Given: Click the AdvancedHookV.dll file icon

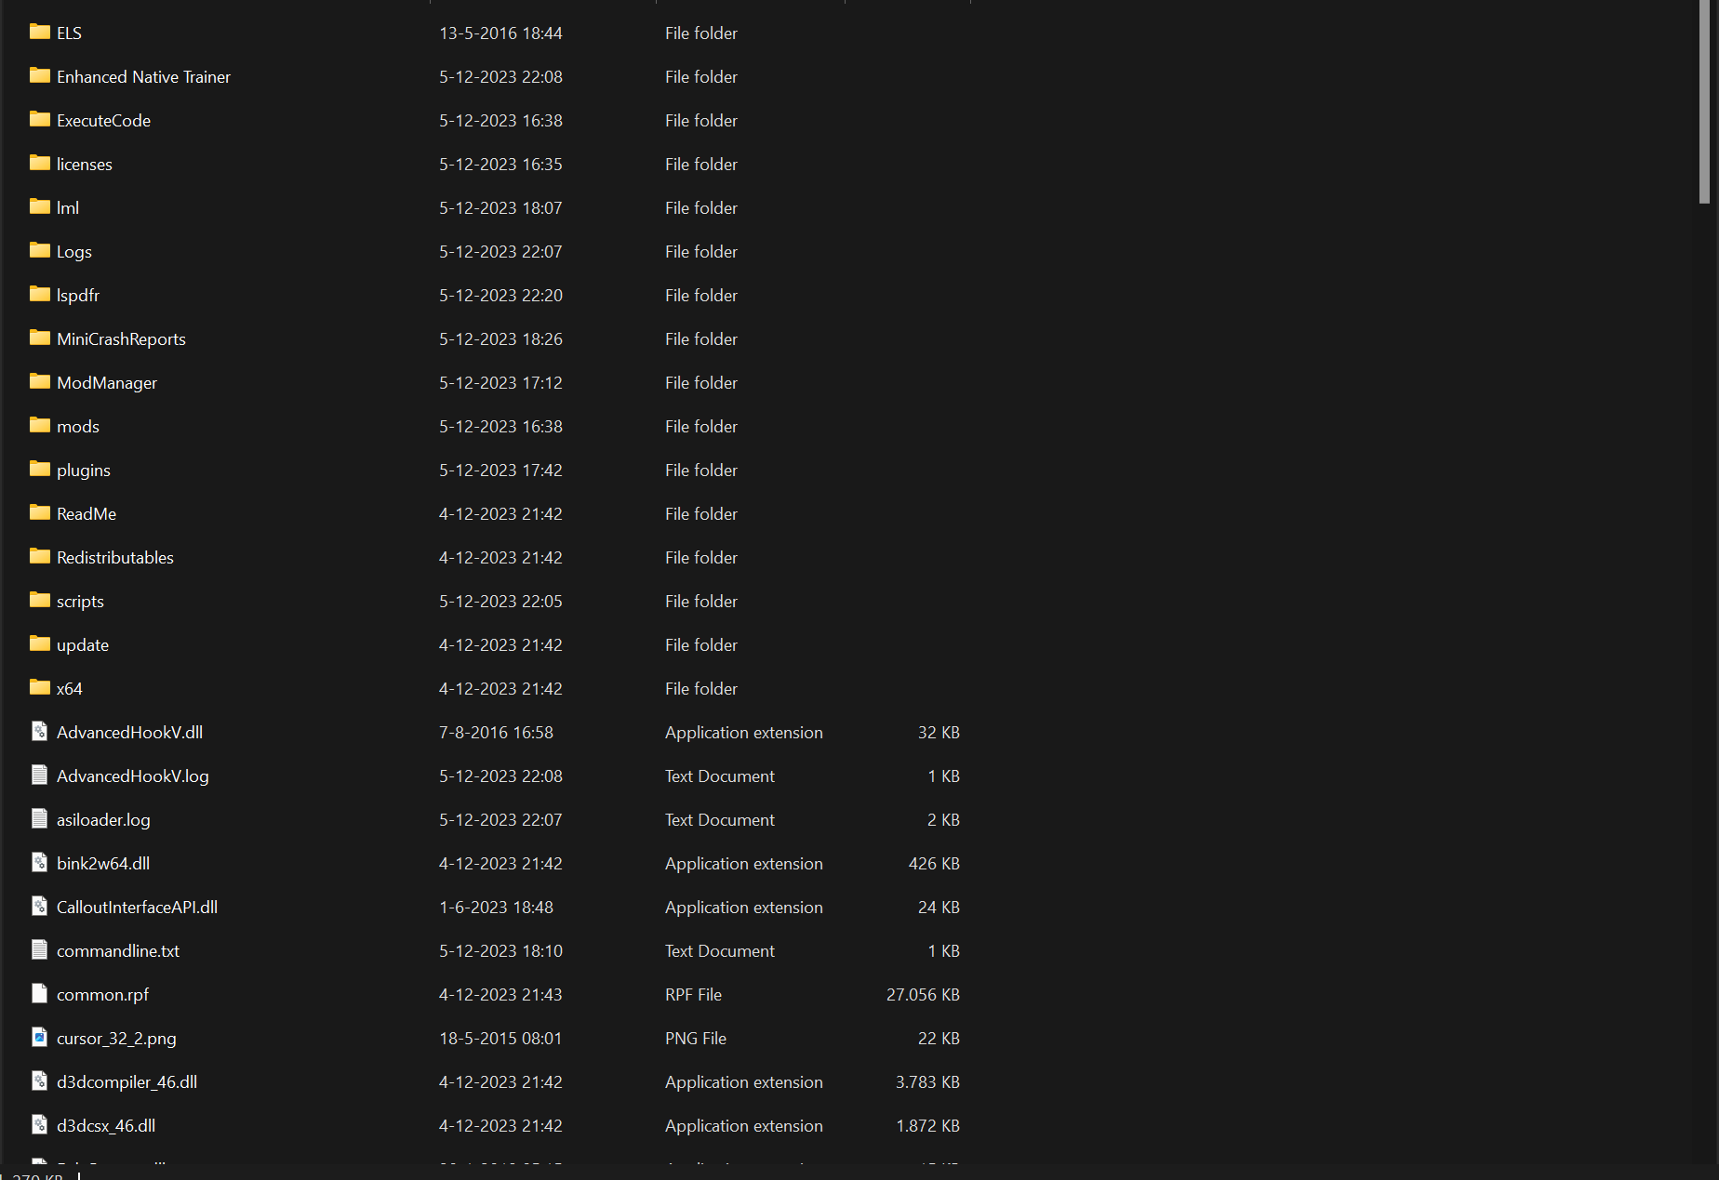Looking at the screenshot, I should click(x=39, y=732).
